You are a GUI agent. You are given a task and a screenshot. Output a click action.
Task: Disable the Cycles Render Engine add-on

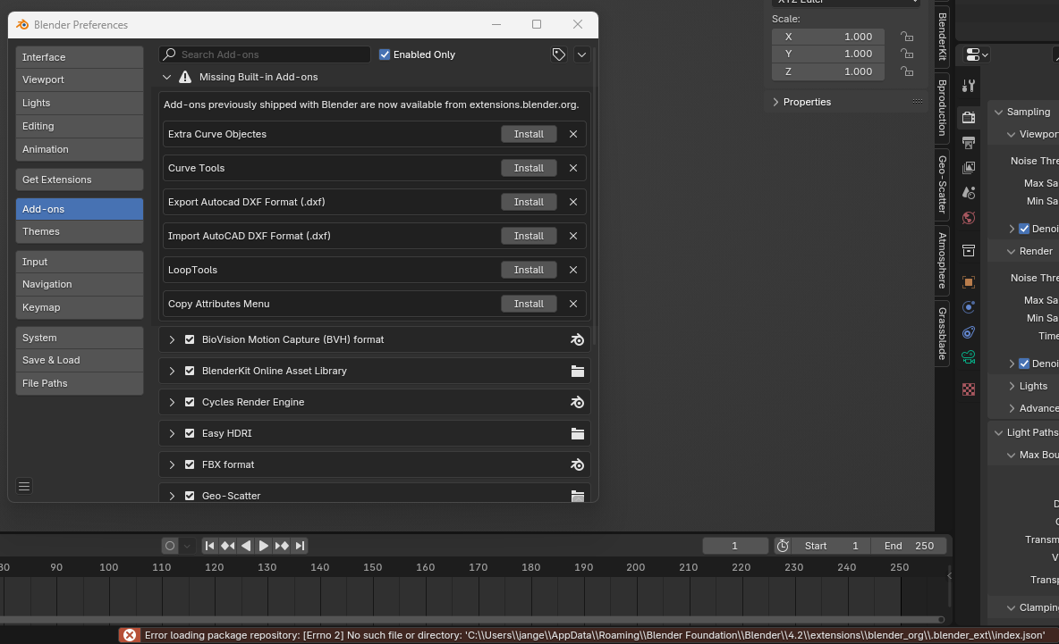pyautogui.click(x=190, y=402)
